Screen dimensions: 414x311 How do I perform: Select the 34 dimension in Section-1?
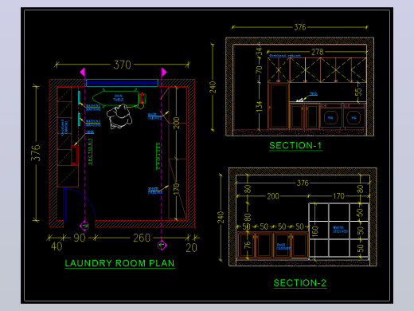pos(259,51)
